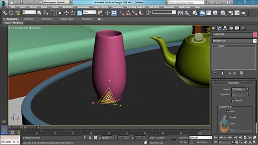Click the Add Time Tag button
Viewport: 258px width, 145px height.
[156, 143]
